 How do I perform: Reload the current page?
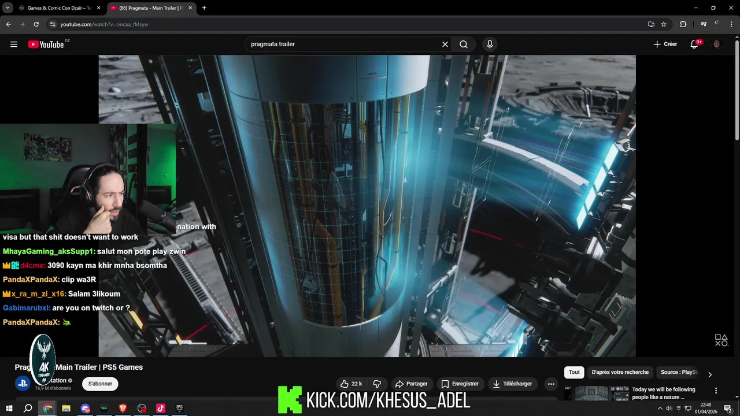36,24
